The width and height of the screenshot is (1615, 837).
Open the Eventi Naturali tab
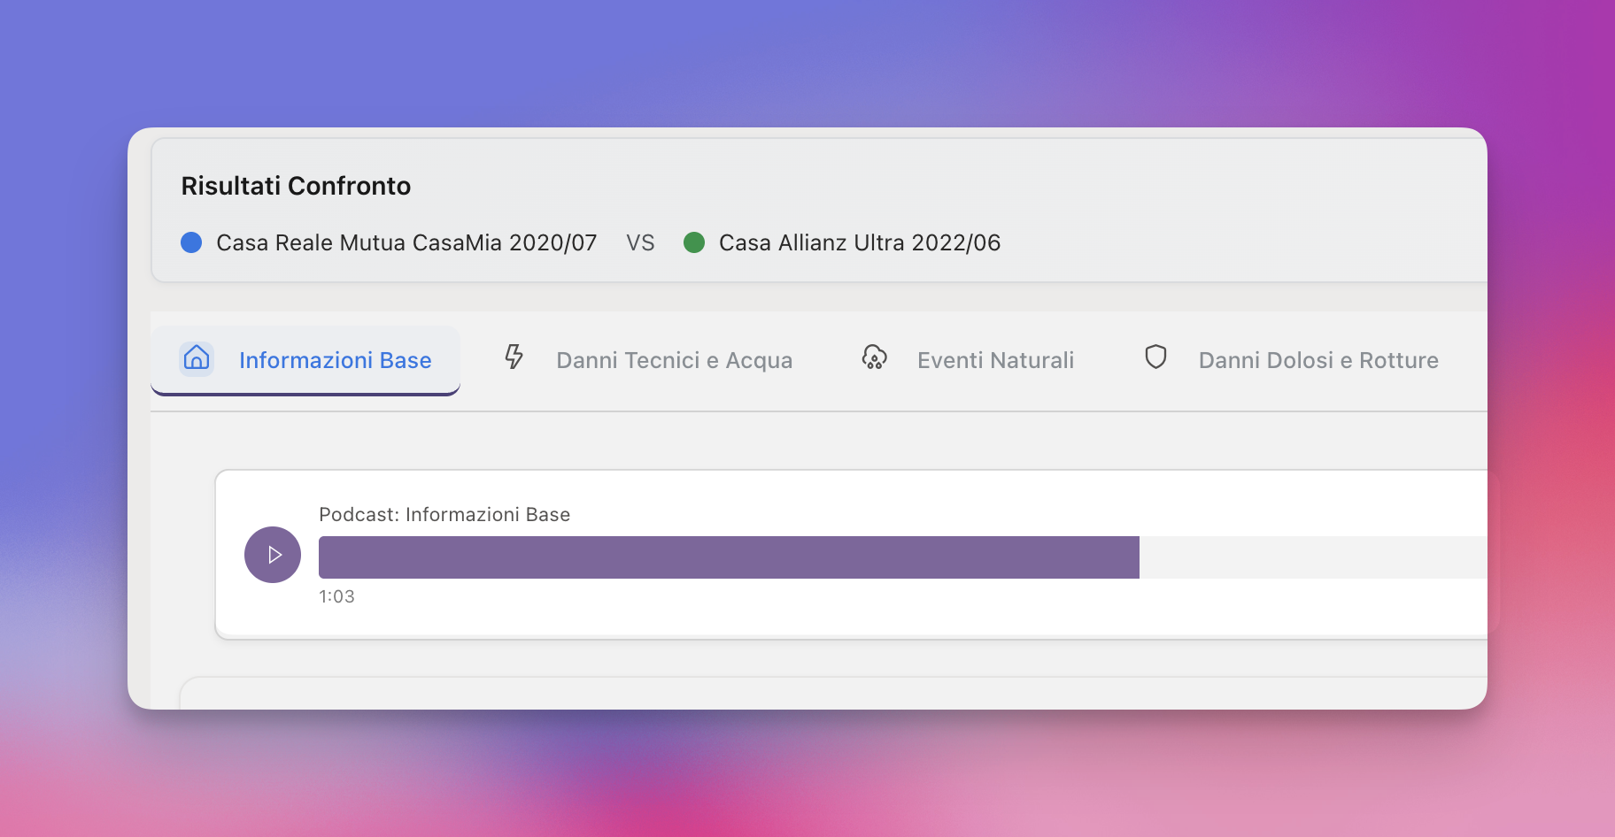995,360
